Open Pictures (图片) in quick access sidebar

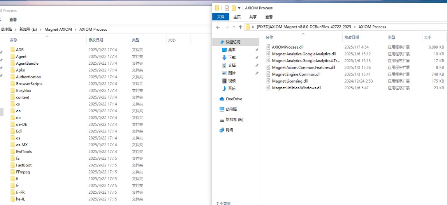(x=232, y=73)
